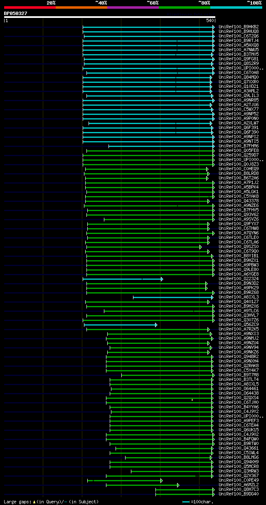
Task: Click label UniRef100_A9P0N0
Action: 239,118
